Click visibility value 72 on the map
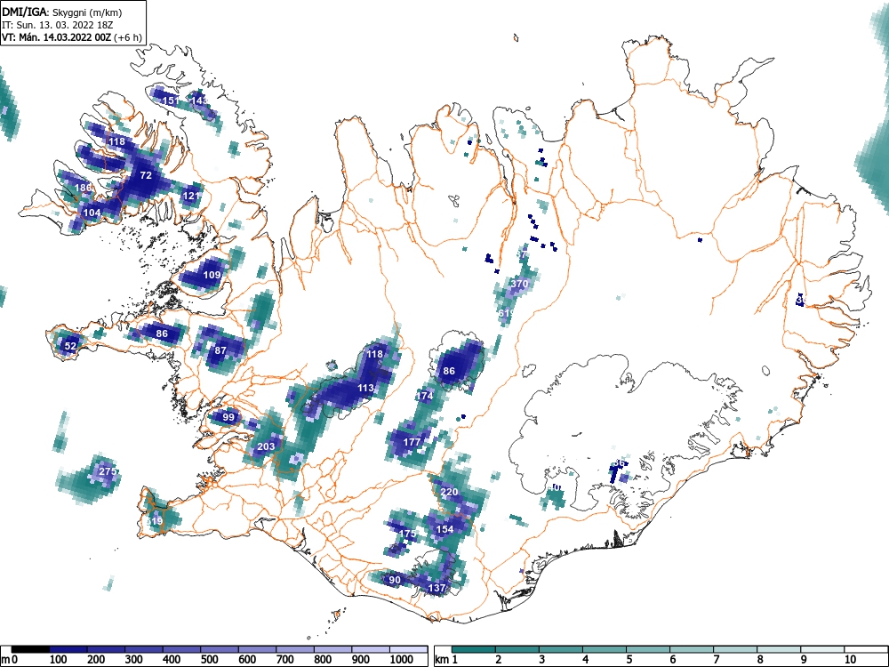Viewport: 889px width, 667px height. coord(146,175)
